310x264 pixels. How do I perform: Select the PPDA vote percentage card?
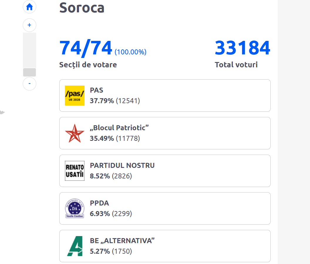(165, 208)
